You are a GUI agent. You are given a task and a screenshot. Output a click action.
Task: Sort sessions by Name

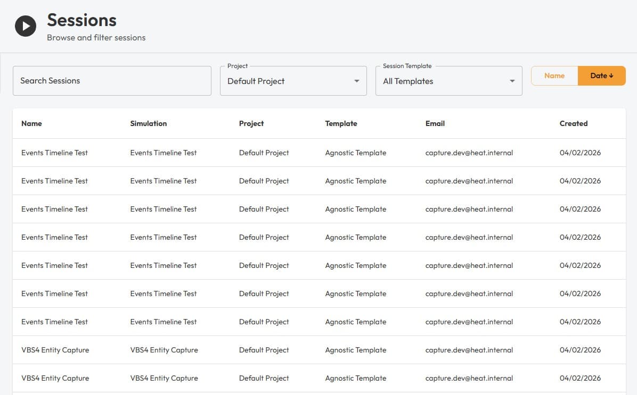tap(554, 76)
